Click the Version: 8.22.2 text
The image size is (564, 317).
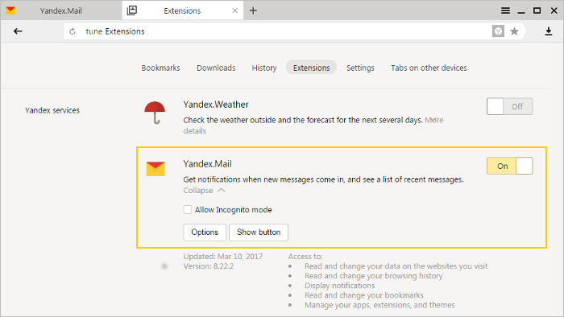pyautogui.click(x=208, y=266)
